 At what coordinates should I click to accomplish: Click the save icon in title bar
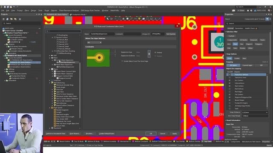tap(5, 7)
